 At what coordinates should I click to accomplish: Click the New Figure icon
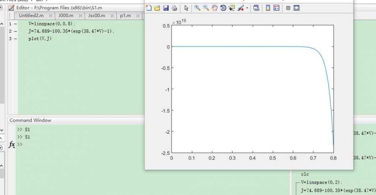pos(149,8)
